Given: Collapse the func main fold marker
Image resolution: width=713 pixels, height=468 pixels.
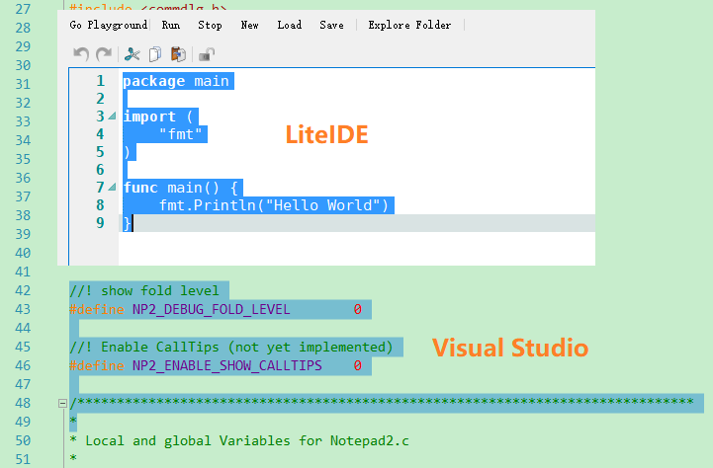Looking at the screenshot, I should tap(112, 187).
